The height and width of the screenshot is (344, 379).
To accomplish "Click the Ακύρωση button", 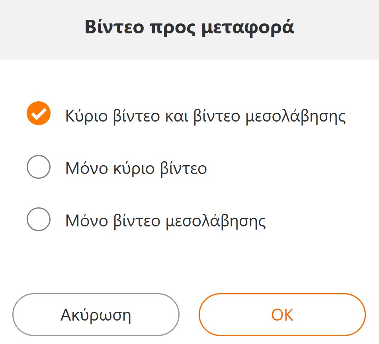I will click(x=96, y=315).
